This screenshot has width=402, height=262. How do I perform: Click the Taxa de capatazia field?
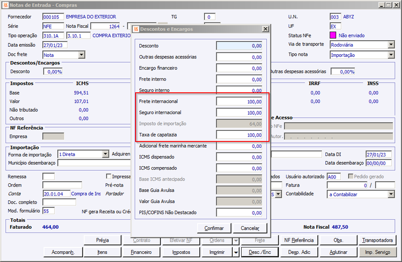tap(239, 135)
